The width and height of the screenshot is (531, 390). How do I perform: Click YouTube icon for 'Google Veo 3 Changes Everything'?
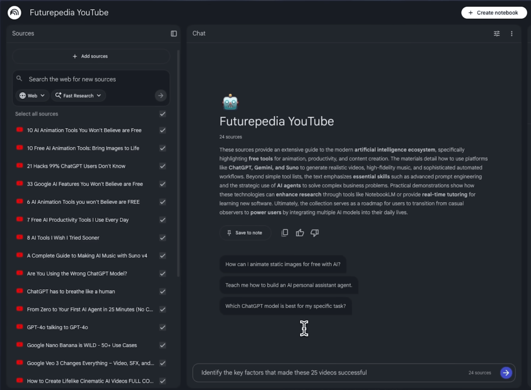point(20,363)
